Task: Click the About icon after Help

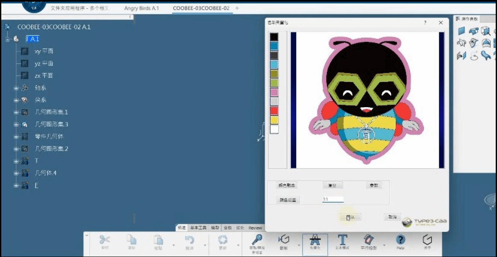Action: (427, 239)
